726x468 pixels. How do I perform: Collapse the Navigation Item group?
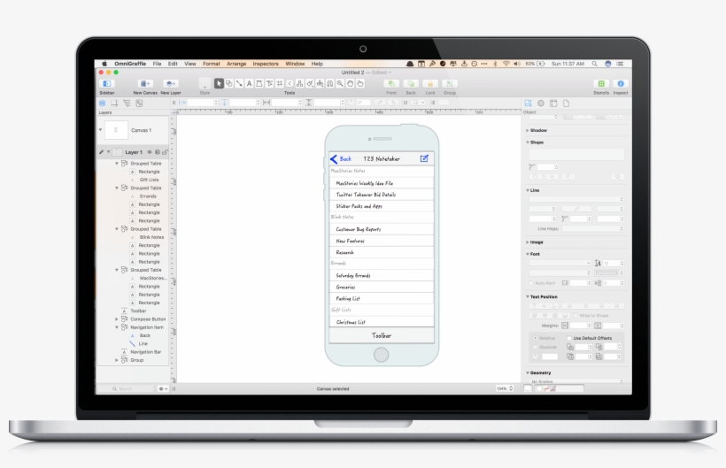[117, 327]
